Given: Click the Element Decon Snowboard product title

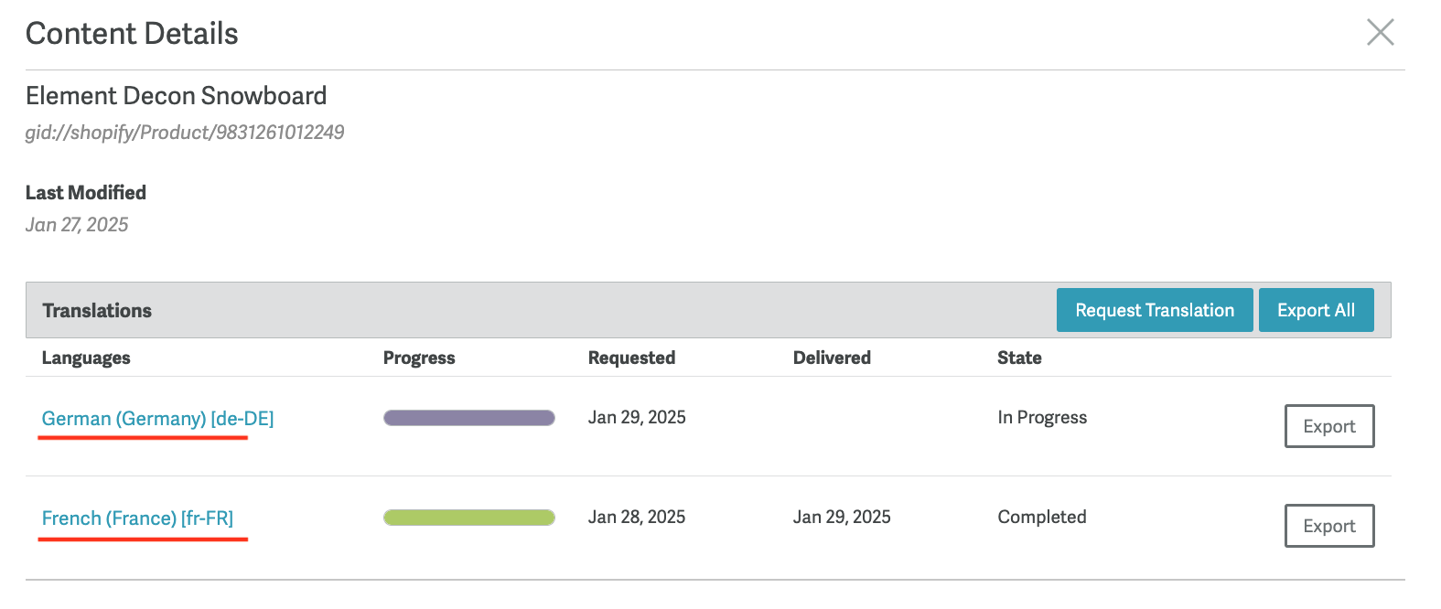Looking at the screenshot, I should (x=176, y=95).
